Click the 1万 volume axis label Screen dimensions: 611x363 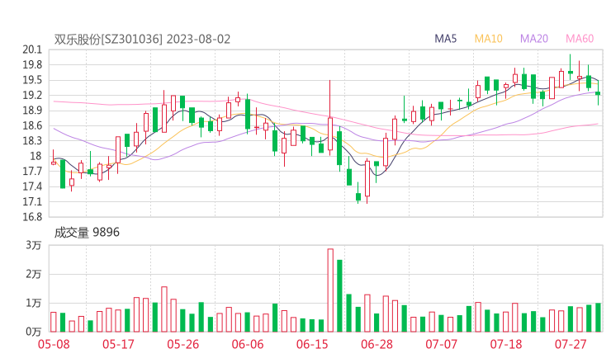34,303
